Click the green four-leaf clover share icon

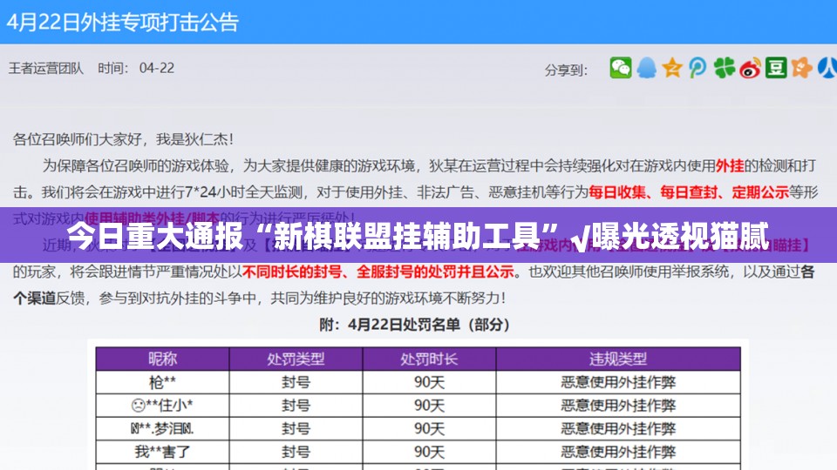click(x=724, y=68)
